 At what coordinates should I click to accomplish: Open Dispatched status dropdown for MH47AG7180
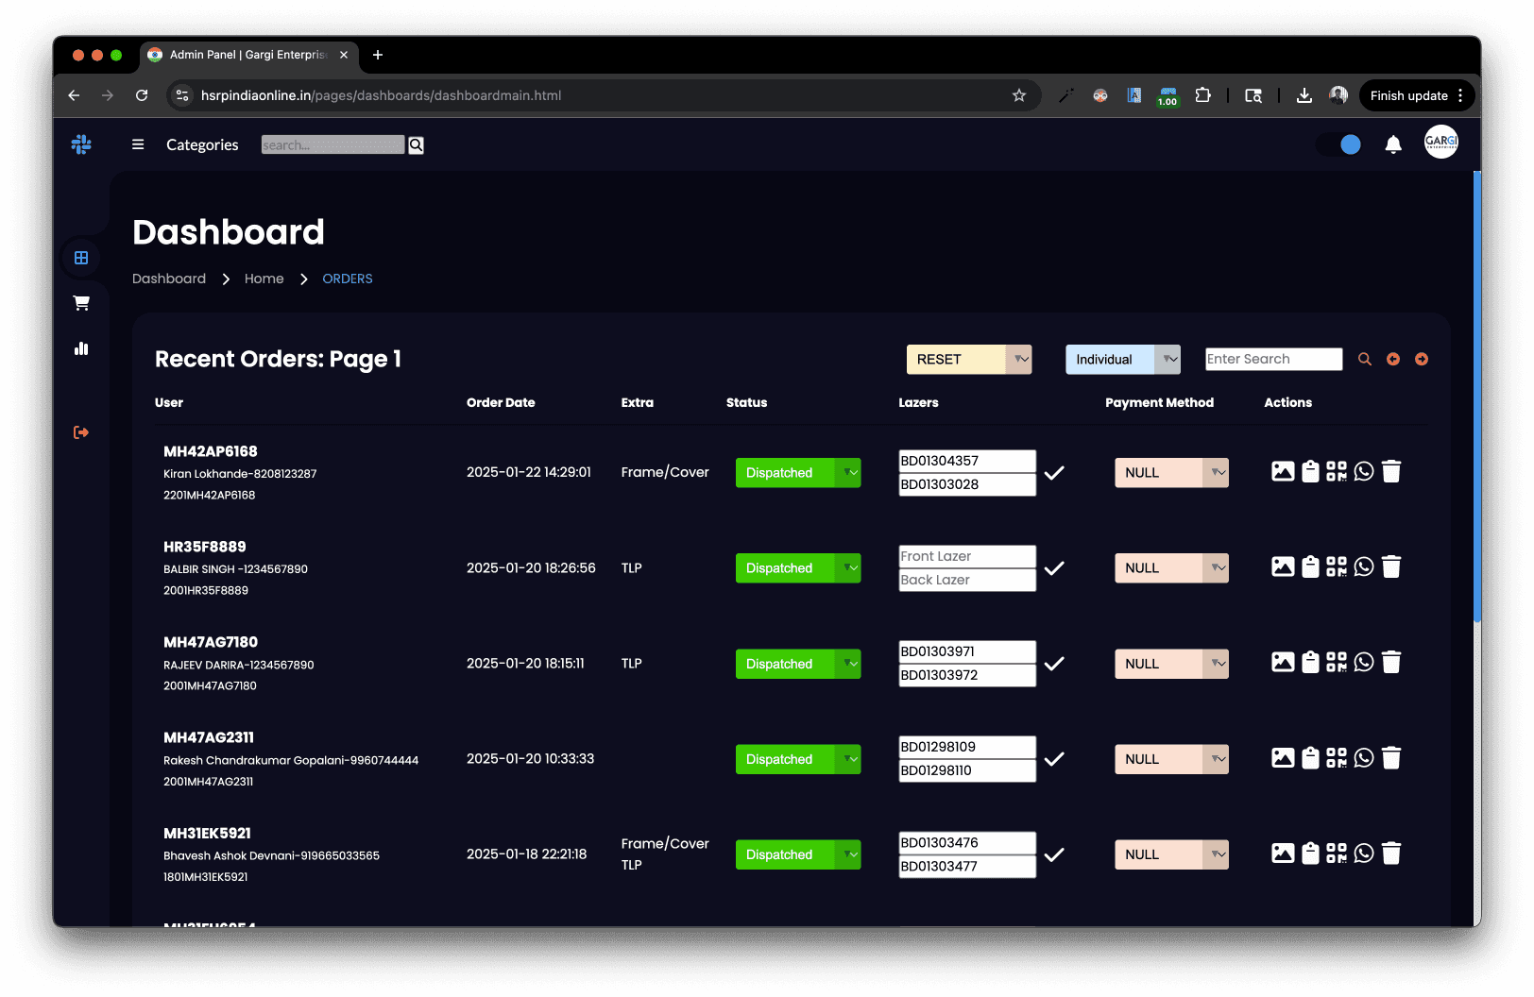798,664
